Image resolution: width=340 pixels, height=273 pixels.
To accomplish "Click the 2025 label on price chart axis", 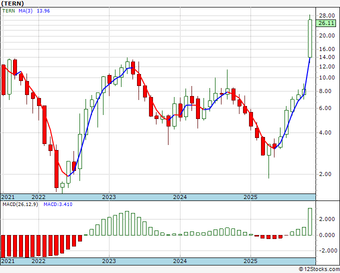I will 250,197.
